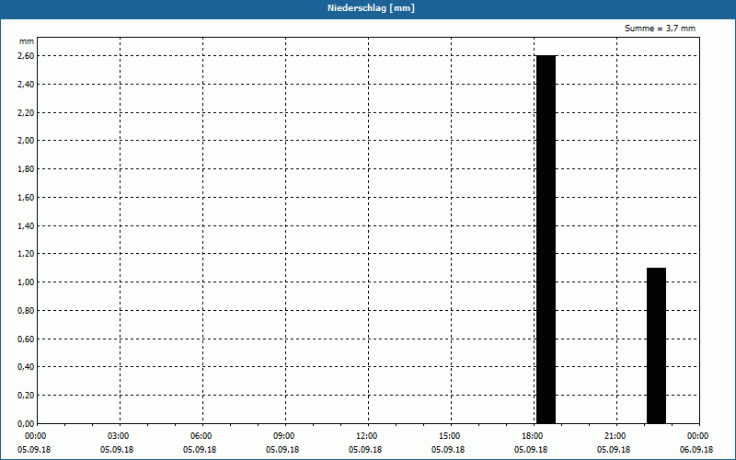Click the 1,40 y-axis label

[26, 226]
